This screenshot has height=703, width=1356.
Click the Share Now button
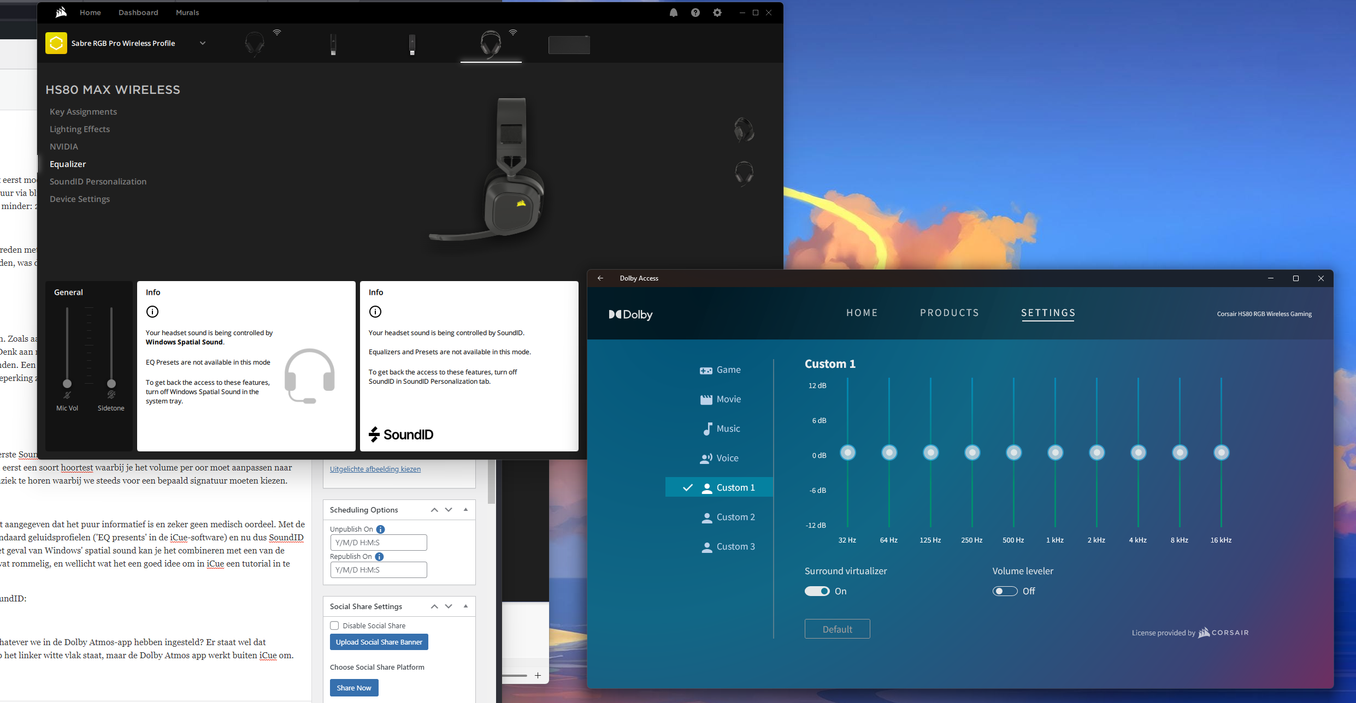coord(354,688)
